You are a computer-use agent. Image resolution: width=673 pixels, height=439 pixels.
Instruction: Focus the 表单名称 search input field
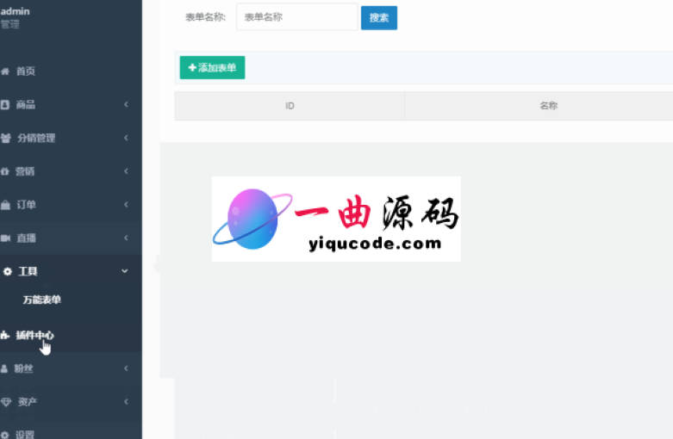pos(297,17)
